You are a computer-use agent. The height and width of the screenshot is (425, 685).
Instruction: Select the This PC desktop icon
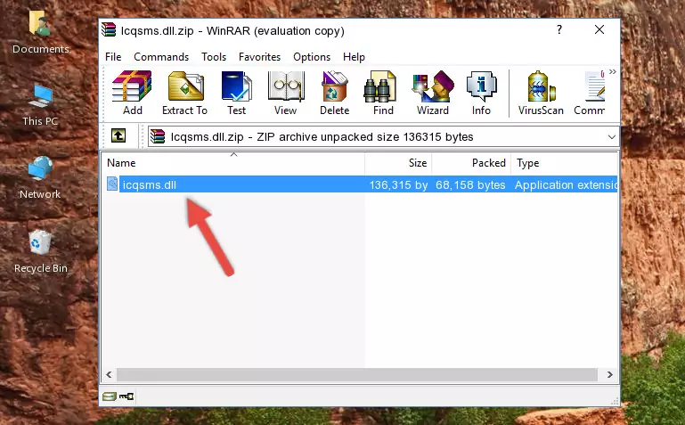click(40, 105)
